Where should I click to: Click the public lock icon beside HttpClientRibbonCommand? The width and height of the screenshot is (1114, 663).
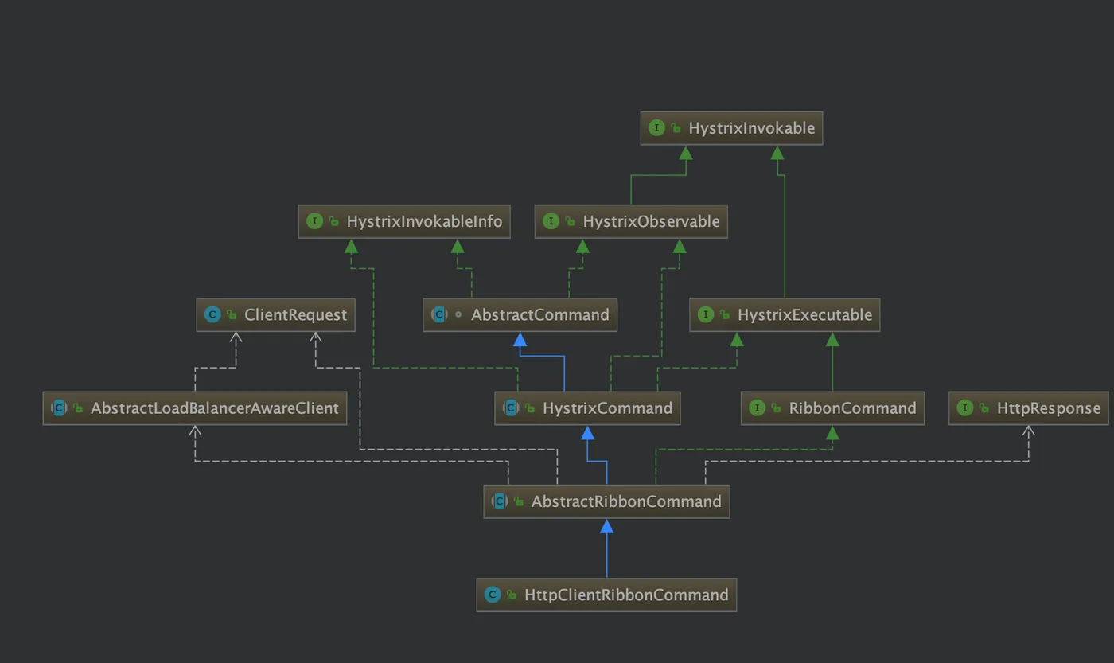pos(512,594)
